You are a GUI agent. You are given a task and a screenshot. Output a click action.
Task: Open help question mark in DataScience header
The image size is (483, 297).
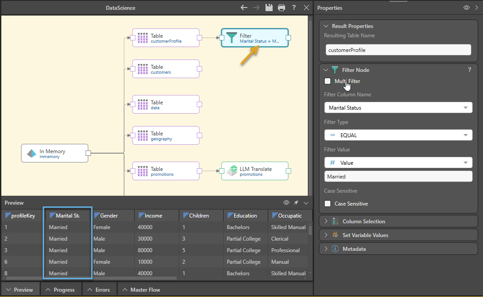pos(294,8)
